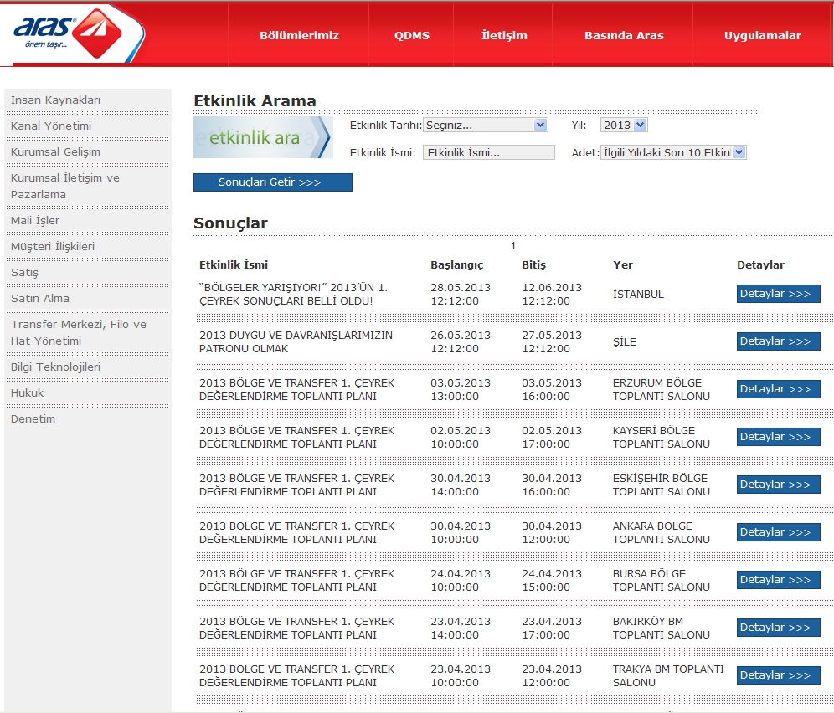Select Uygulamalar in the top bar
Screen dimensions: 834x713
point(762,36)
